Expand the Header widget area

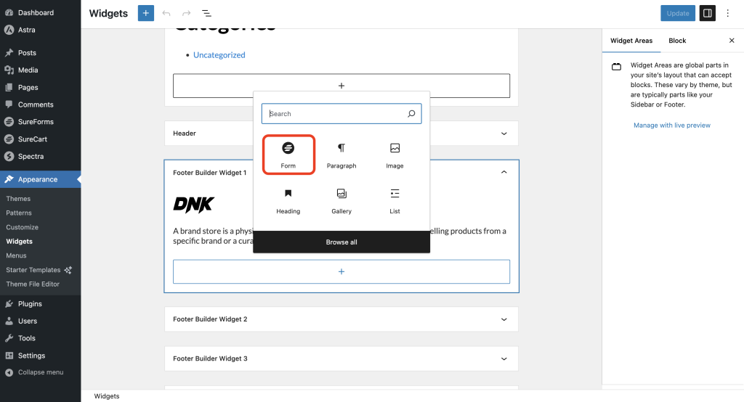tap(504, 134)
